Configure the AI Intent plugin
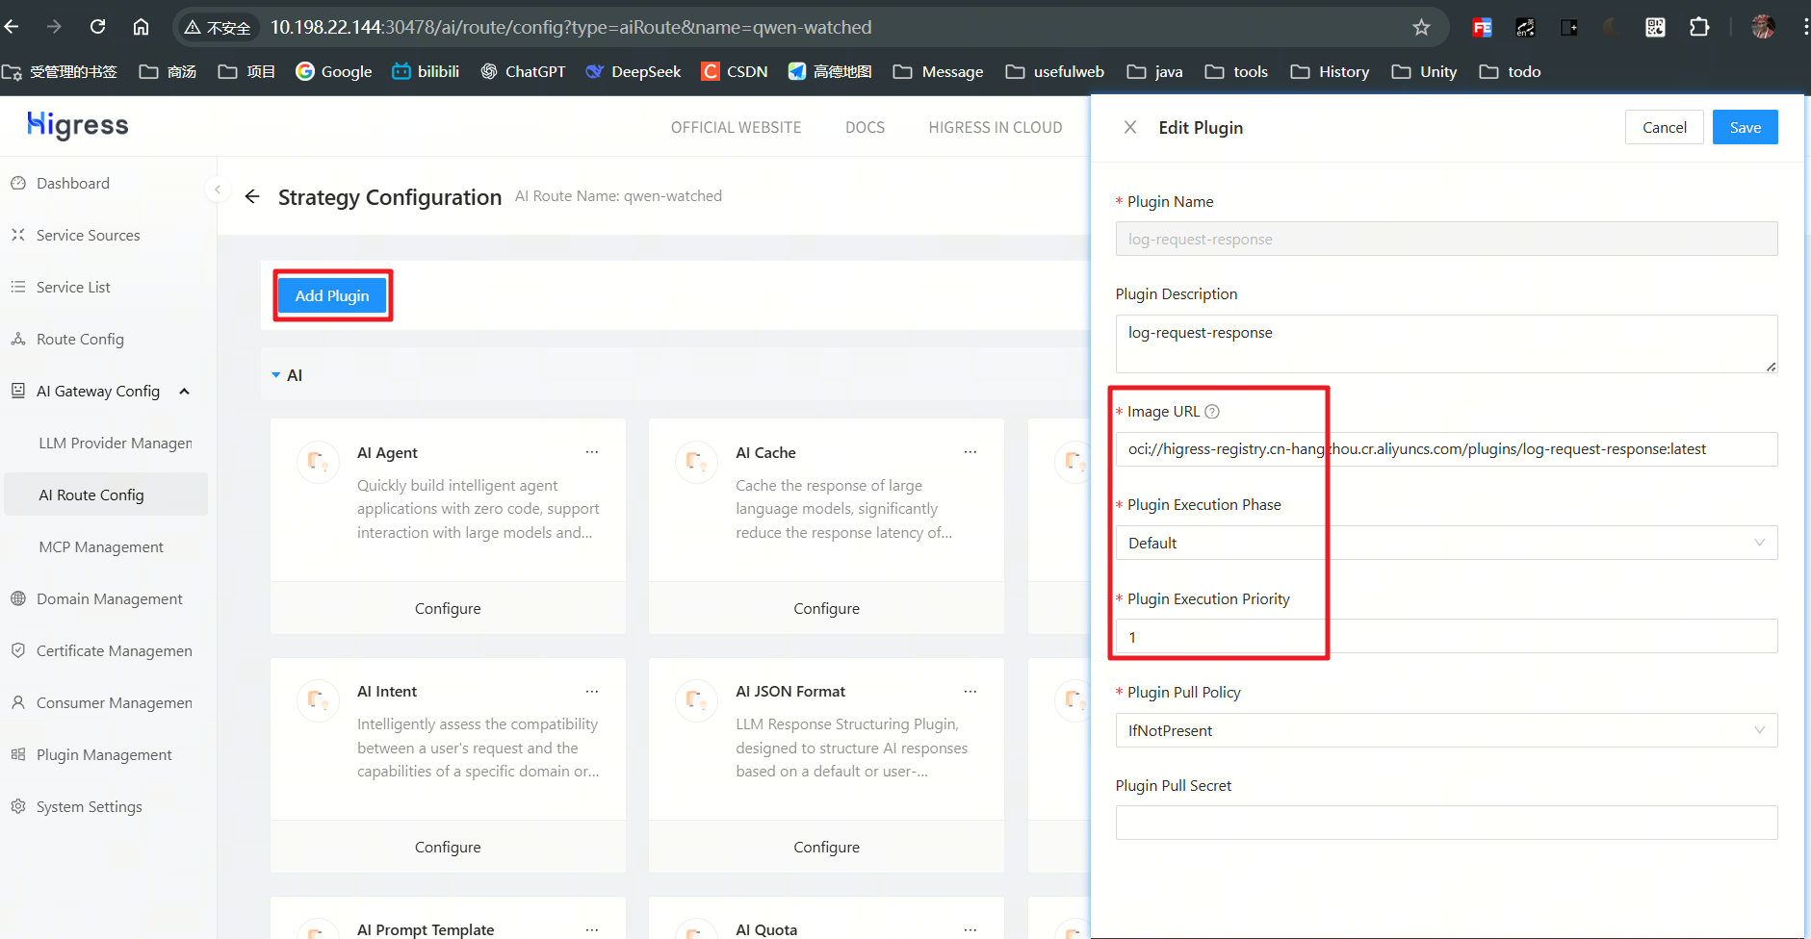This screenshot has width=1811, height=939. tap(448, 847)
